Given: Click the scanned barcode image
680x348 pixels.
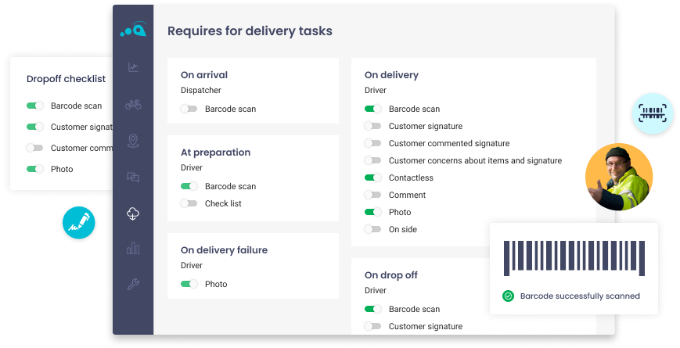Looking at the screenshot, I should click(574, 258).
